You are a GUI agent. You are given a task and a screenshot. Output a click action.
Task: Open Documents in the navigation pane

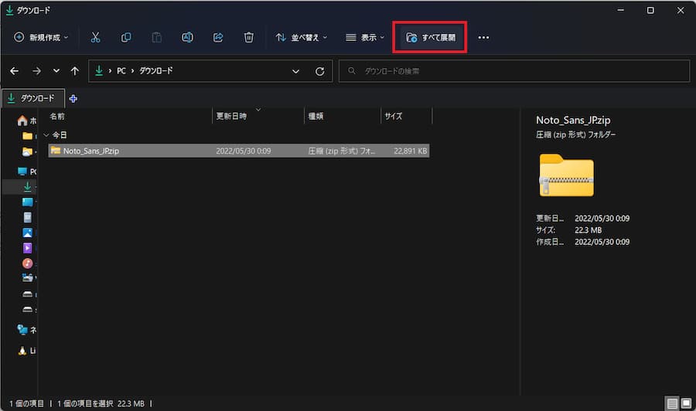[28, 217]
